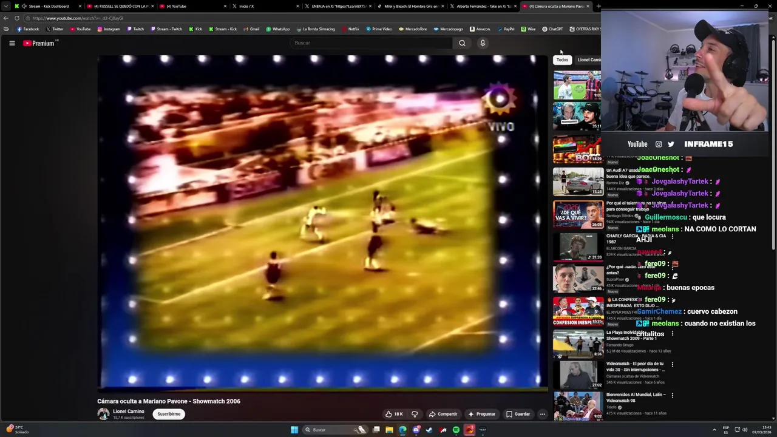Start voice search with the microphone icon
This screenshot has height=437, width=777.
point(483,43)
